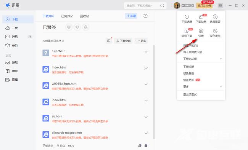Screen dimensions: 248x150
Task: Click the IE file icon of 96.html
Action: [x=46, y=118]
